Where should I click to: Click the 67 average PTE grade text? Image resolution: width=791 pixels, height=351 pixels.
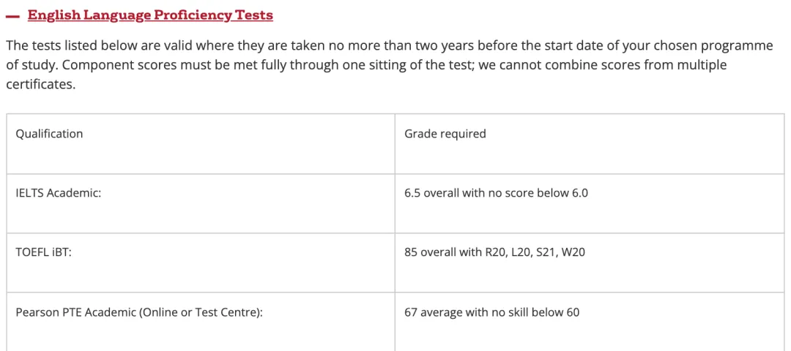click(492, 312)
